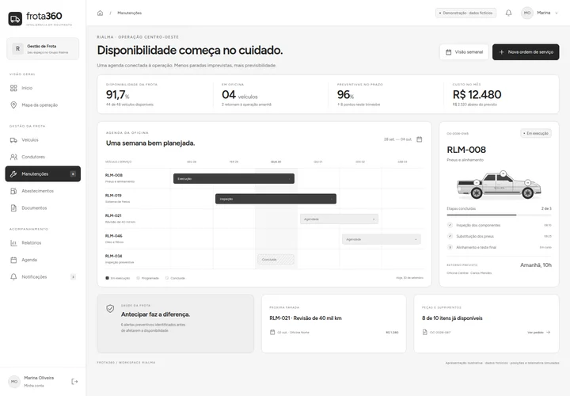This screenshot has width=570, height=396.
Task: Open Agenda in the sidebar
Action: coord(43,260)
